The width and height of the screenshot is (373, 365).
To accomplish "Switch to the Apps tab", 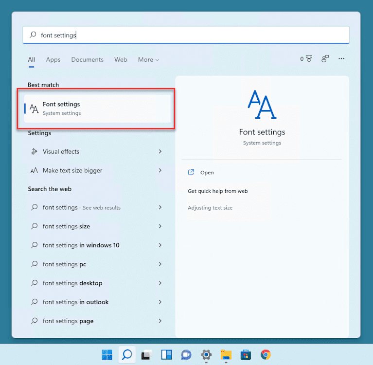I will [53, 59].
